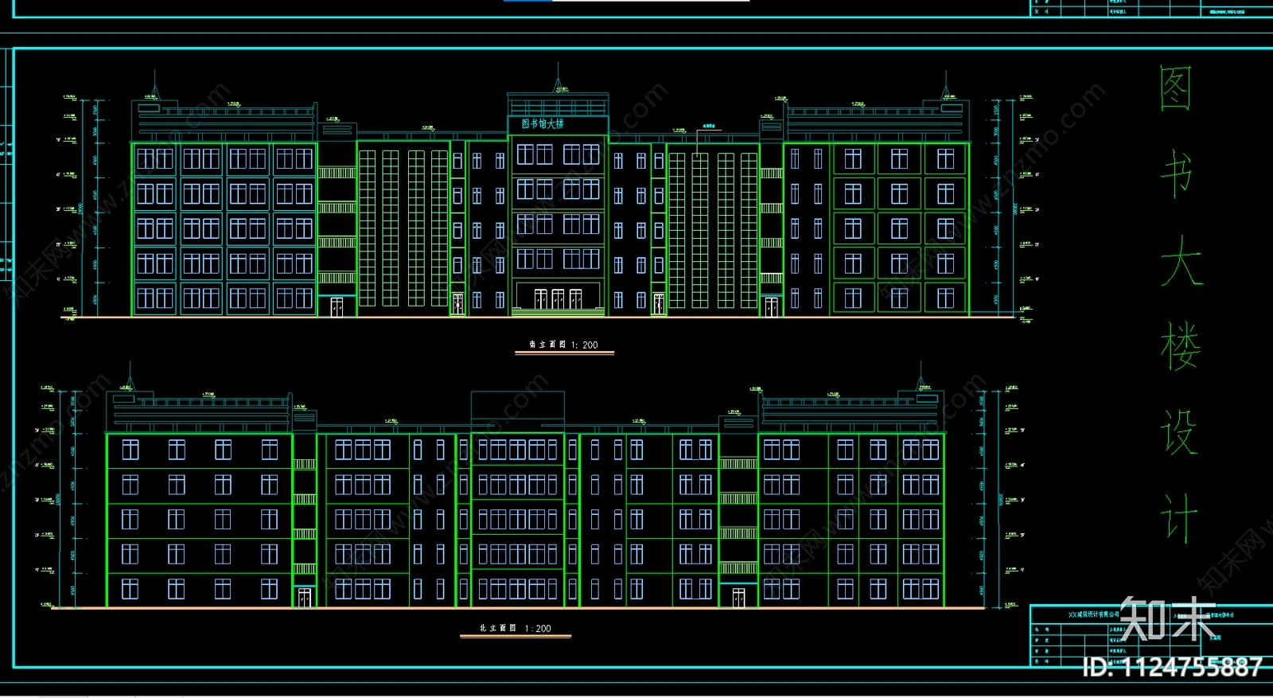Viewport: 1273px width, 698px height.
Task: Click the green 设 character in vertical title
Action: (1178, 432)
